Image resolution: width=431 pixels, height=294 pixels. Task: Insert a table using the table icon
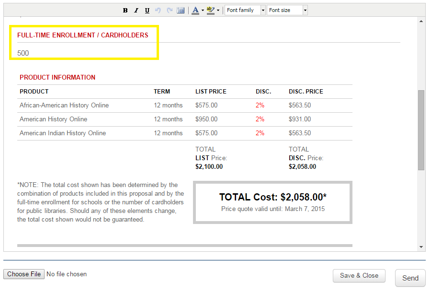coord(181,11)
